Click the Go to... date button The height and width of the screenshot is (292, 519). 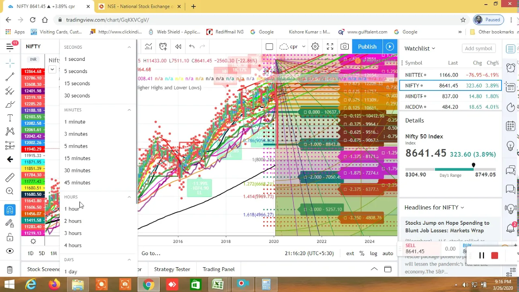pyautogui.click(x=151, y=253)
